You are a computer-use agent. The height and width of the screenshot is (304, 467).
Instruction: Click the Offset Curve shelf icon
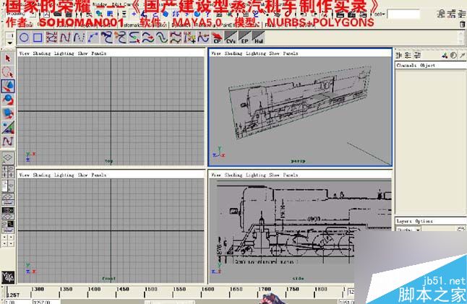click(161, 38)
